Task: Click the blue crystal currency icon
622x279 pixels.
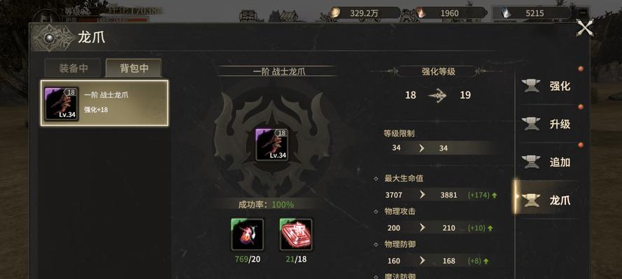Action: (505, 13)
